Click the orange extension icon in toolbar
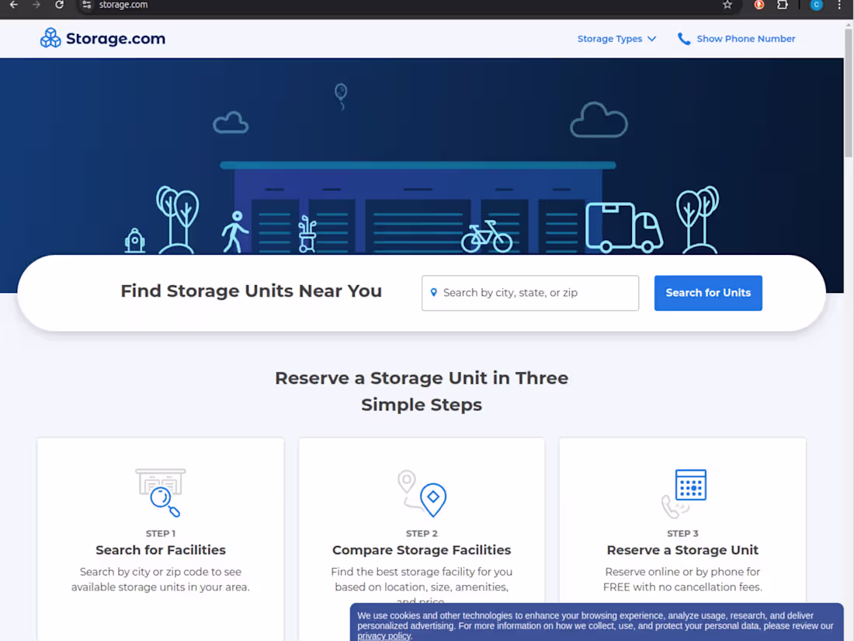Viewport: 854px width, 641px height. pyautogui.click(x=759, y=5)
